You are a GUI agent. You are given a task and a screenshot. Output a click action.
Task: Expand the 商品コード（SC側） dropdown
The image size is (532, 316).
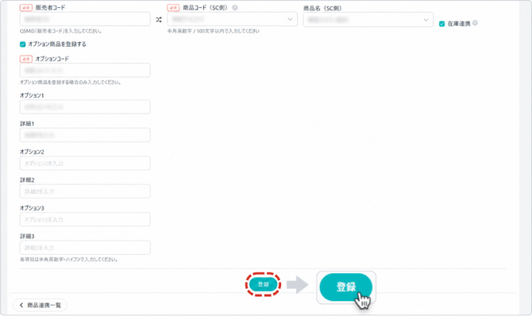[232, 19]
